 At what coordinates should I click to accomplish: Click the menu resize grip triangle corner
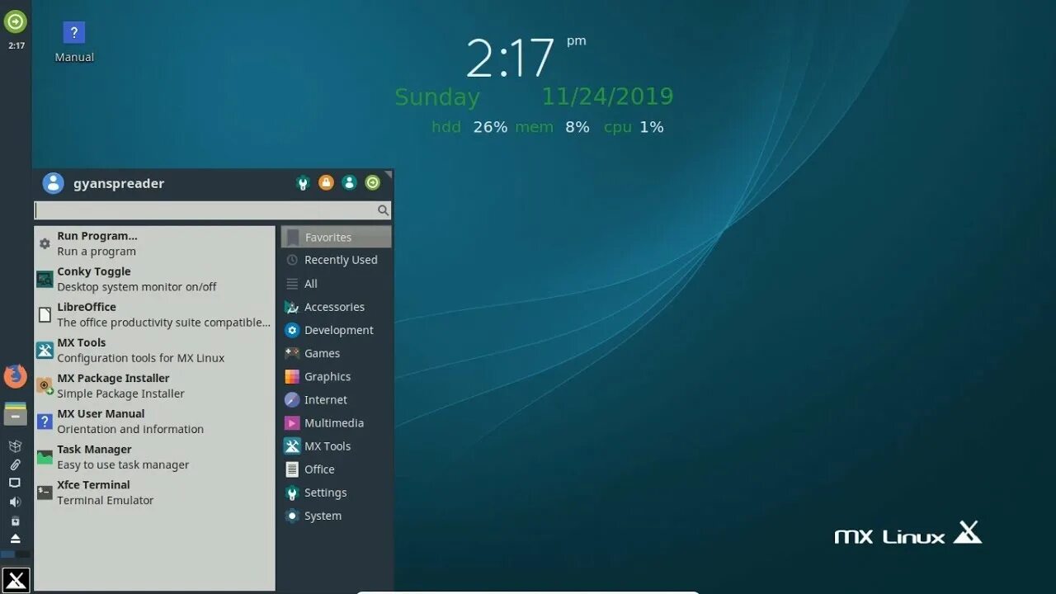[x=389, y=174]
